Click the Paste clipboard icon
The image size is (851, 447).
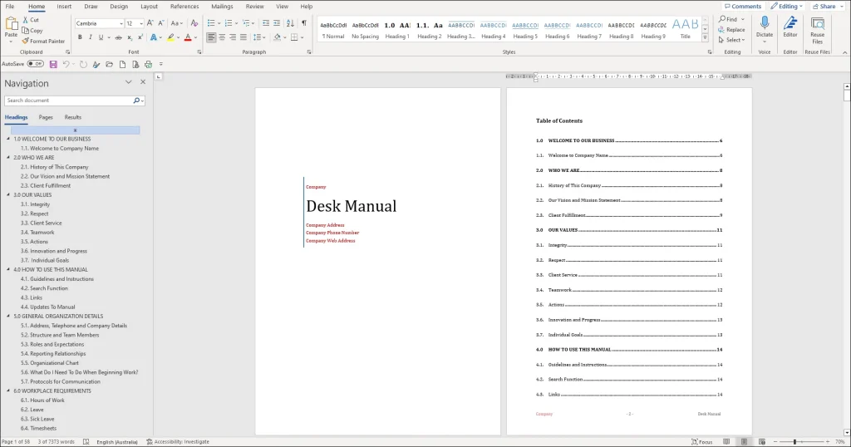click(11, 24)
